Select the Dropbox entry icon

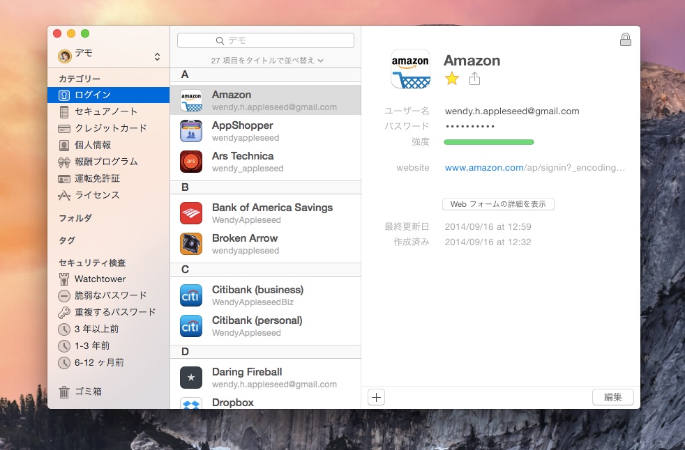[x=191, y=403]
